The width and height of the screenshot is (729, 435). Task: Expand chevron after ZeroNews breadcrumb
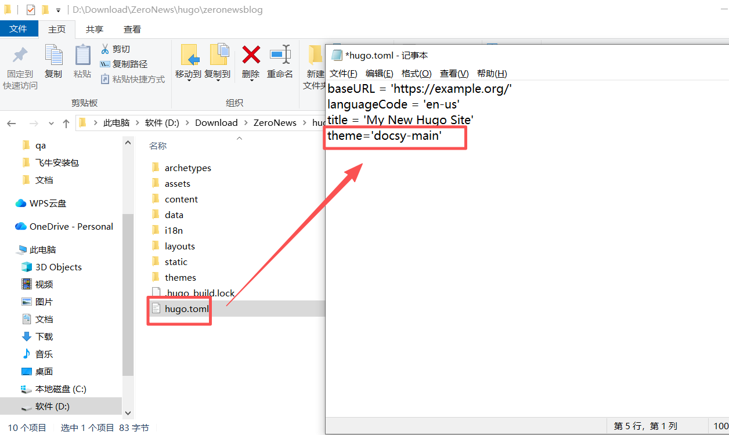coord(304,123)
